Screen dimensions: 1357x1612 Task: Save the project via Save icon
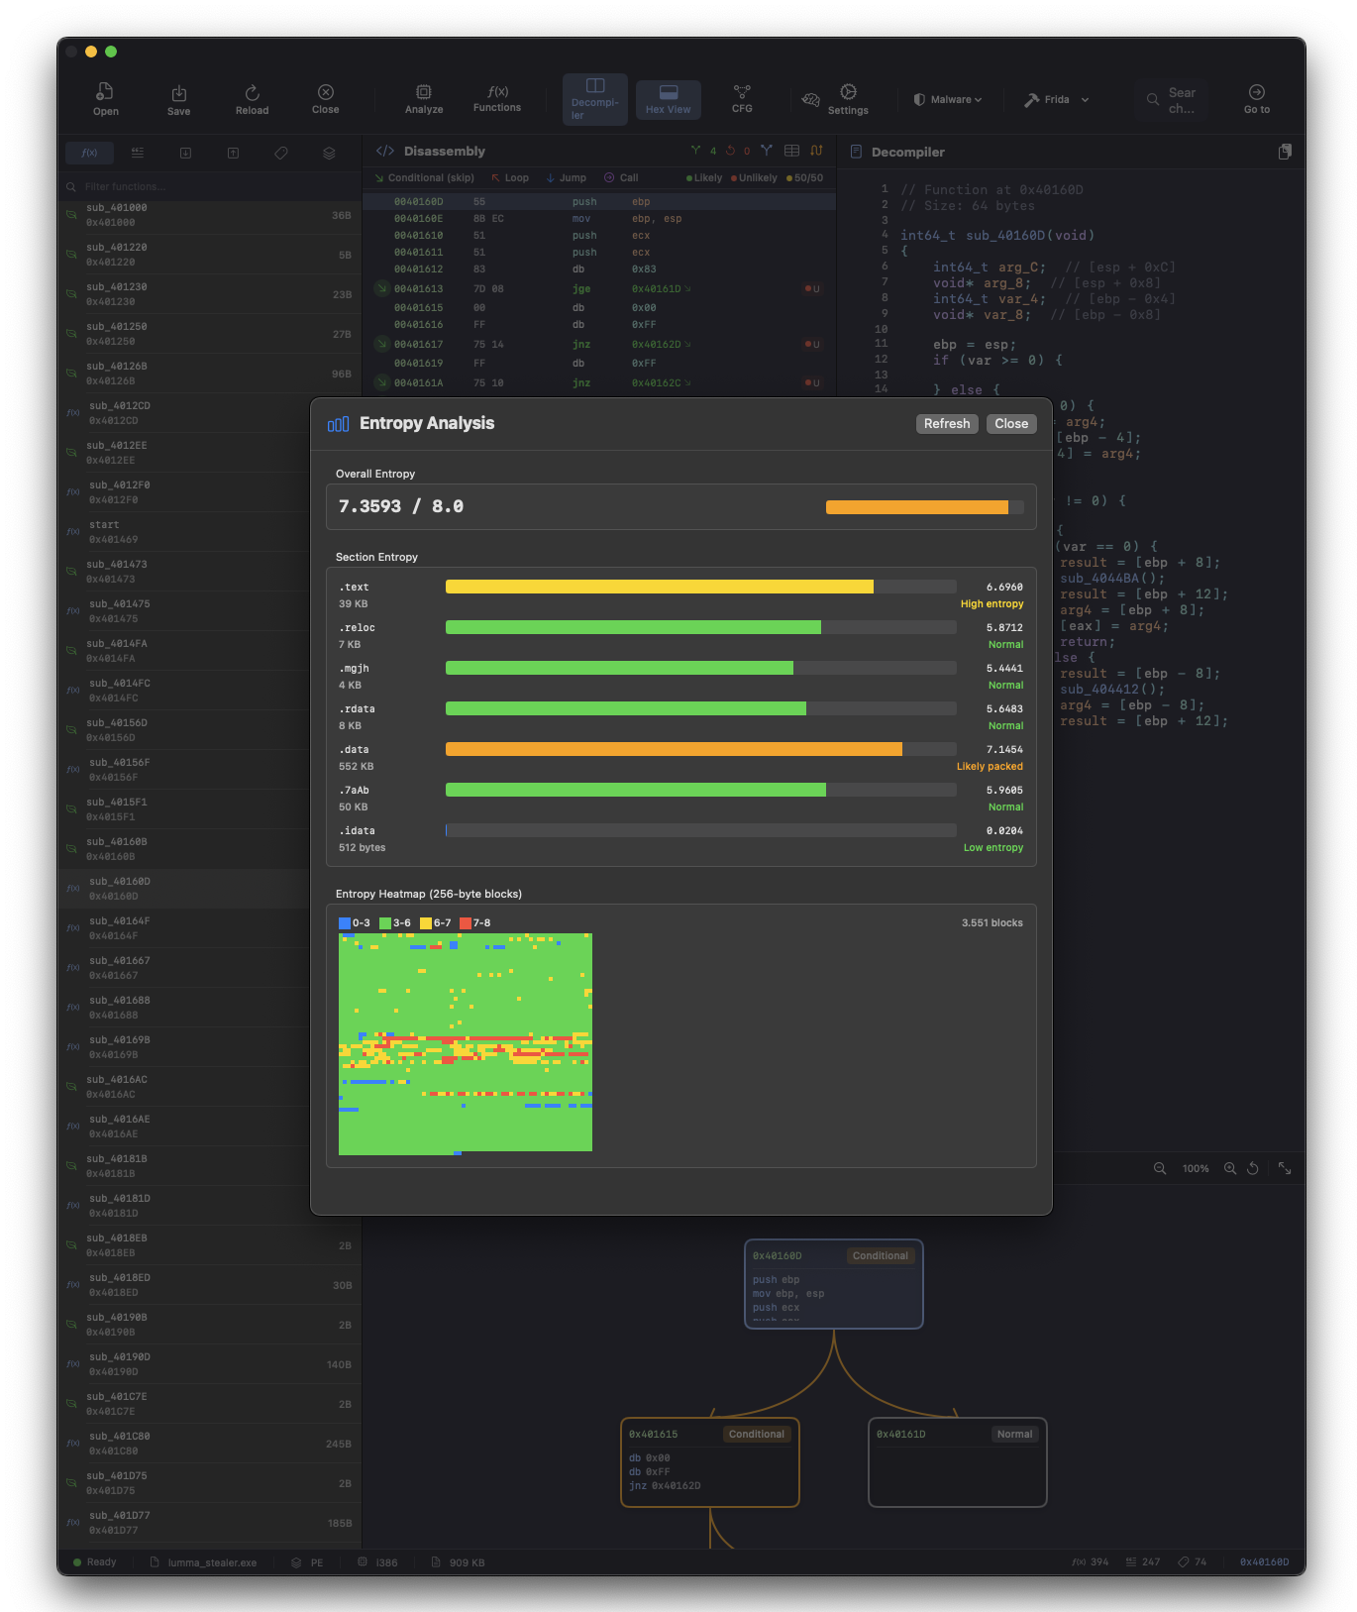[179, 99]
